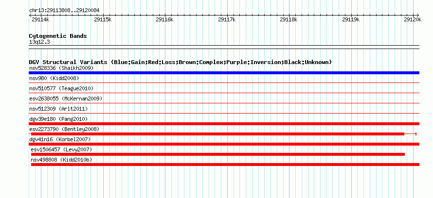Click the 29114k ruler tick label
Image resolution: width=433 pixels, height=198 pixels.
pos(40,19)
